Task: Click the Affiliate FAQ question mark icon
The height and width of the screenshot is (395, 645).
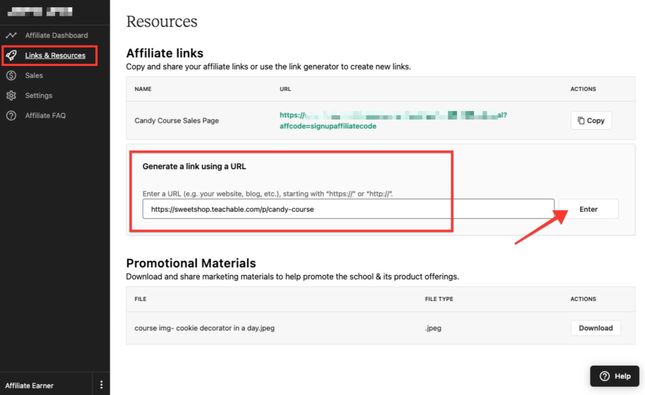Action: (x=11, y=115)
